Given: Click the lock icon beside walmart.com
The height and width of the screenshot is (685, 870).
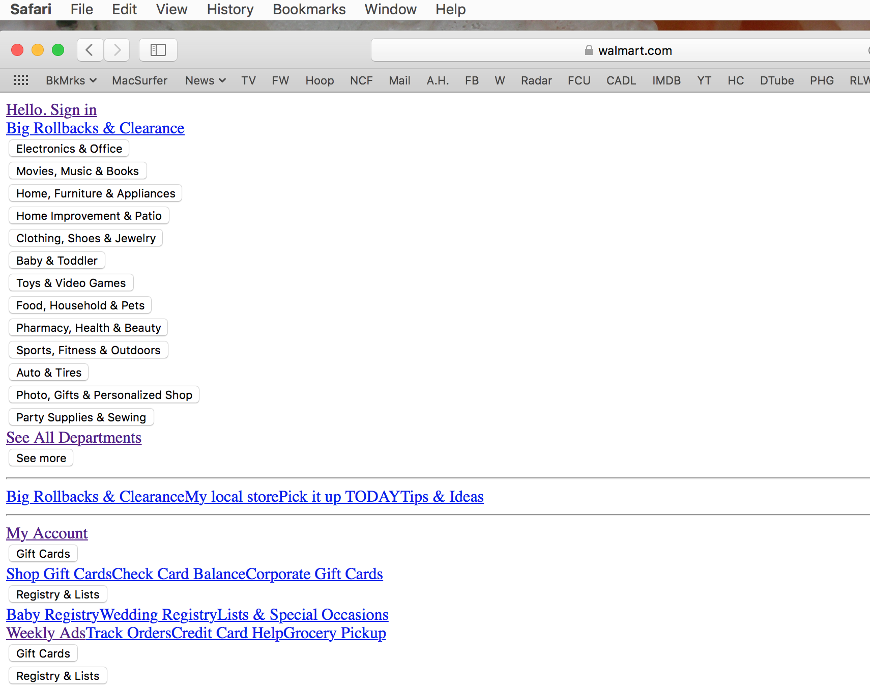Looking at the screenshot, I should pos(589,50).
